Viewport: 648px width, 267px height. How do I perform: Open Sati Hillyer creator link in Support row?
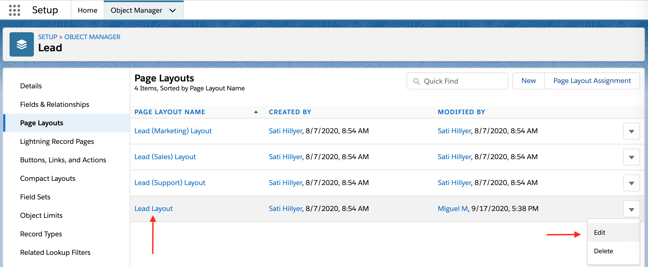click(286, 183)
